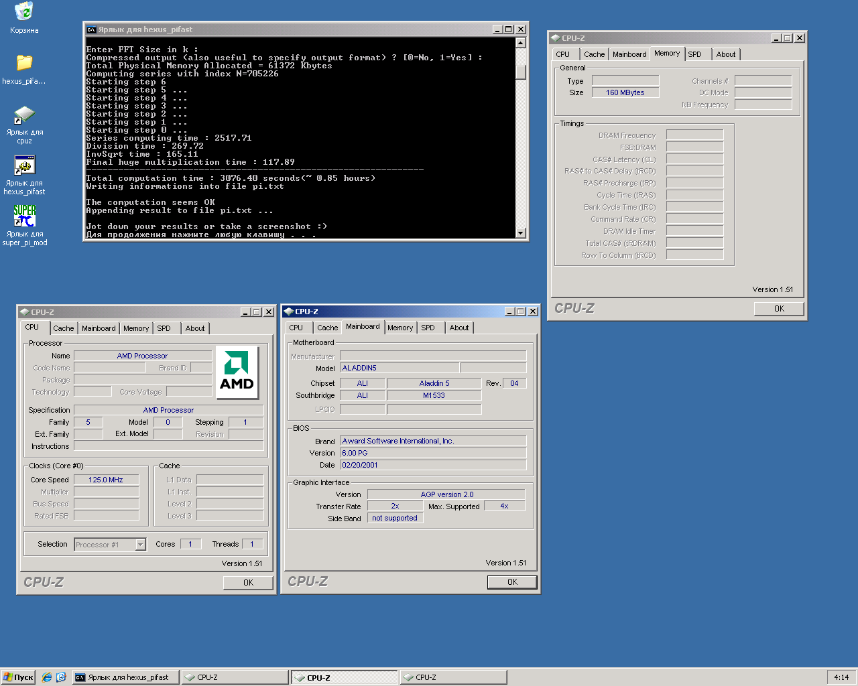Select Memory tab in top-right CPU-Z window
The image size is (858, 686).
click(x=667, y=54)
